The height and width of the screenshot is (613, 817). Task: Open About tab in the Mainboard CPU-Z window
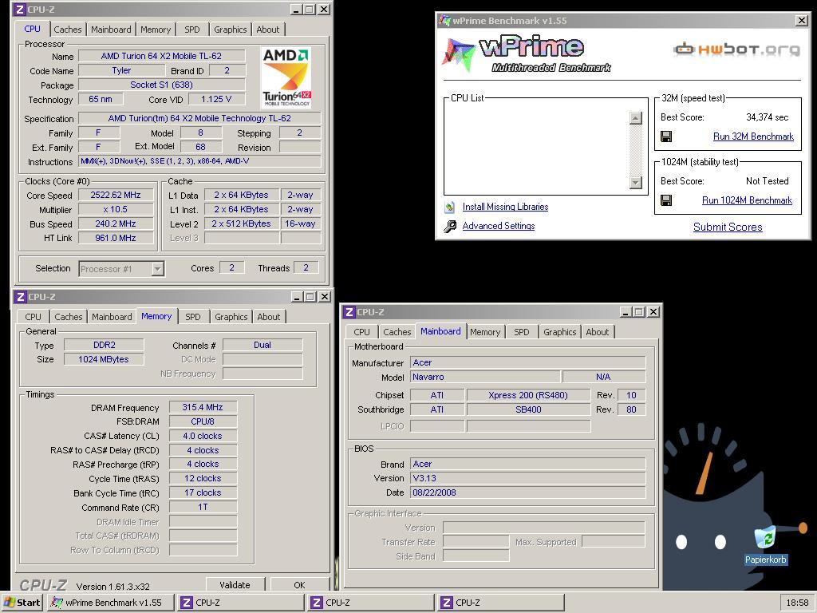click(597, 332)
